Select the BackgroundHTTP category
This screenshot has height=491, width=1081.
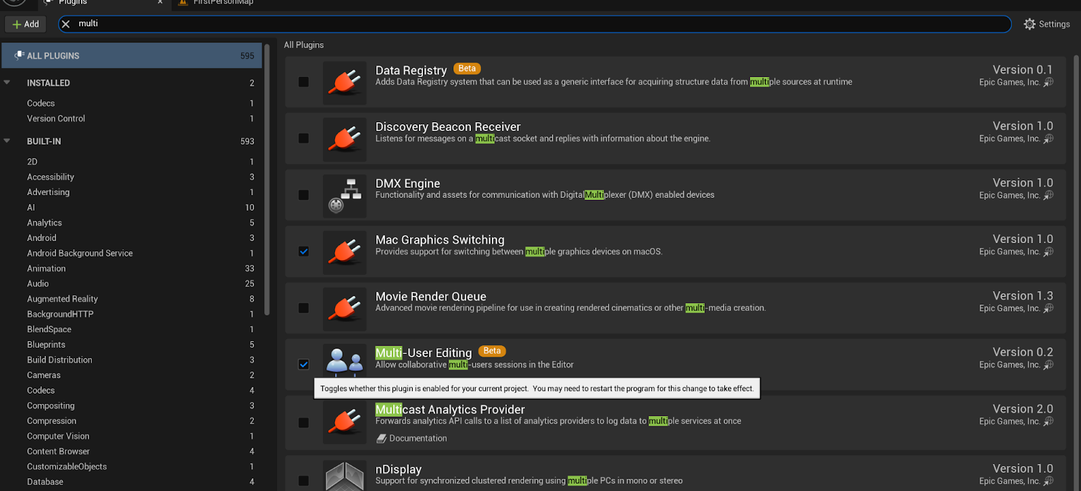click(132, 314)
